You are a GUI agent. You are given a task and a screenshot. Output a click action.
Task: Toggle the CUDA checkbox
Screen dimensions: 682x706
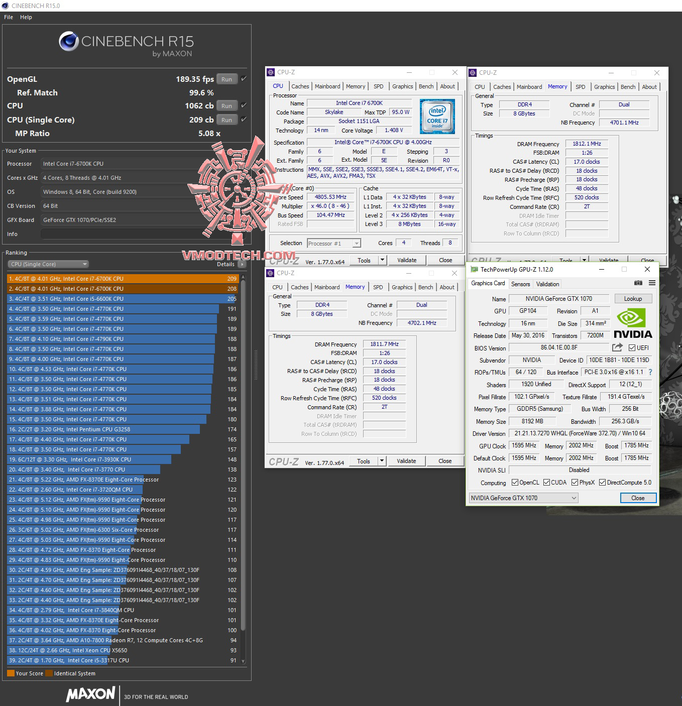[546, 483]
